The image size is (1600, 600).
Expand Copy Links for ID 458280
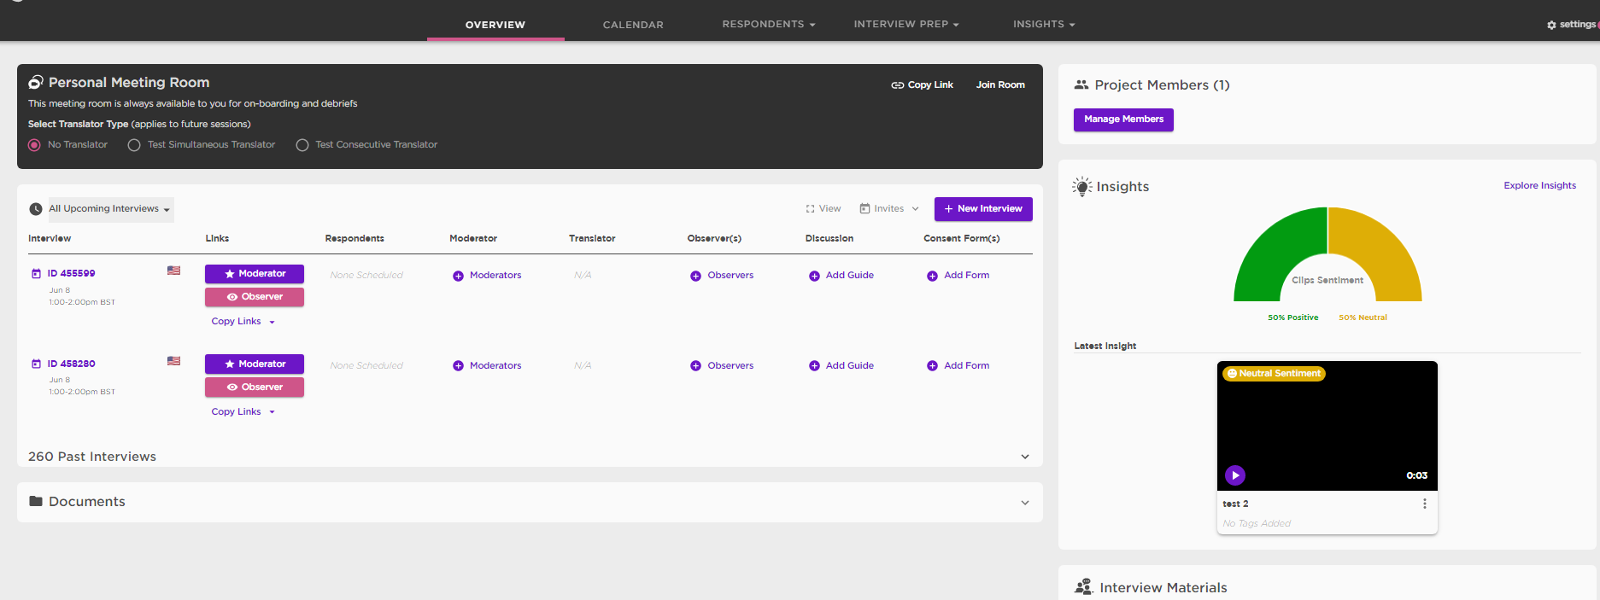click(243, 412)
